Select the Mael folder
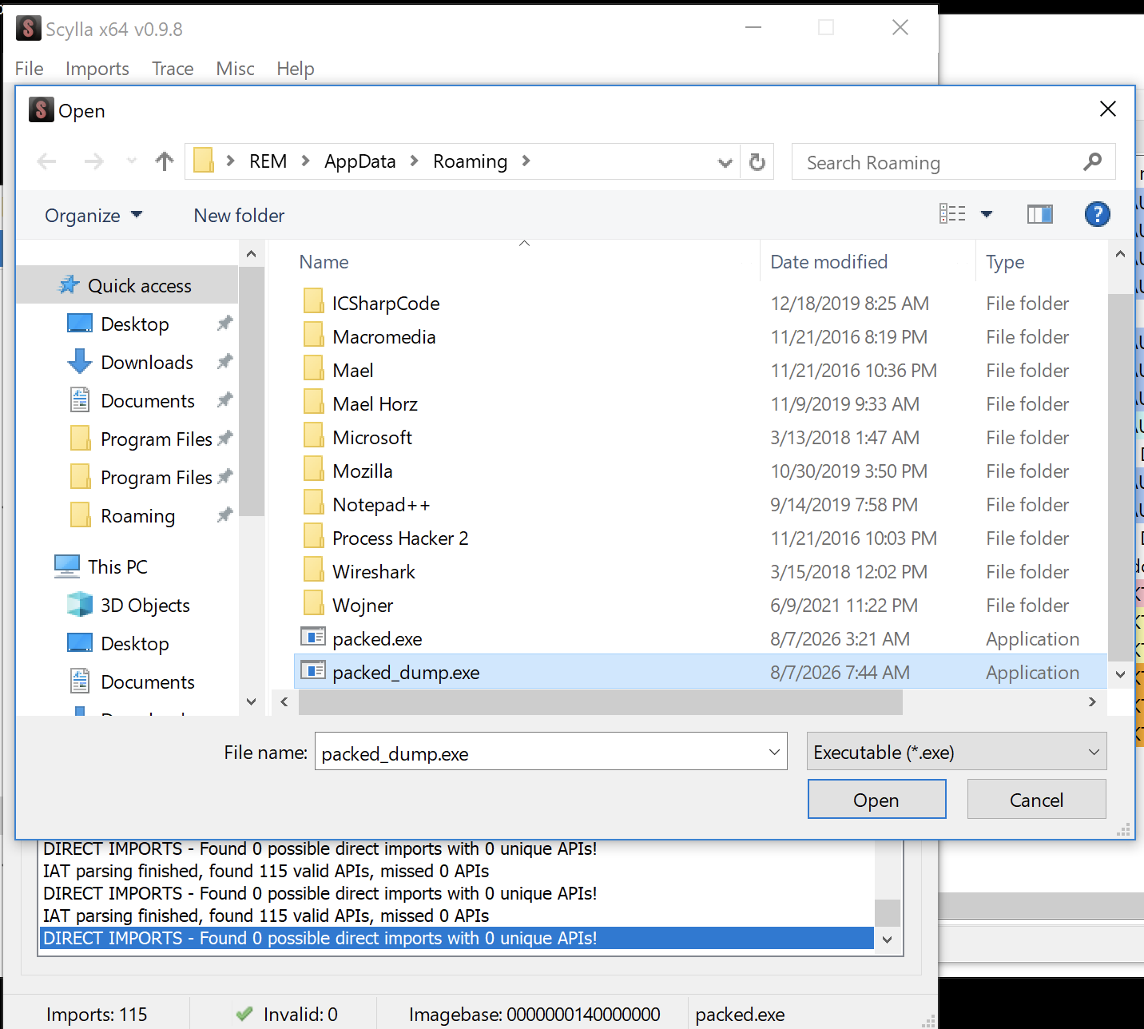The image size is (1144, 1029). tap(352, 370)
